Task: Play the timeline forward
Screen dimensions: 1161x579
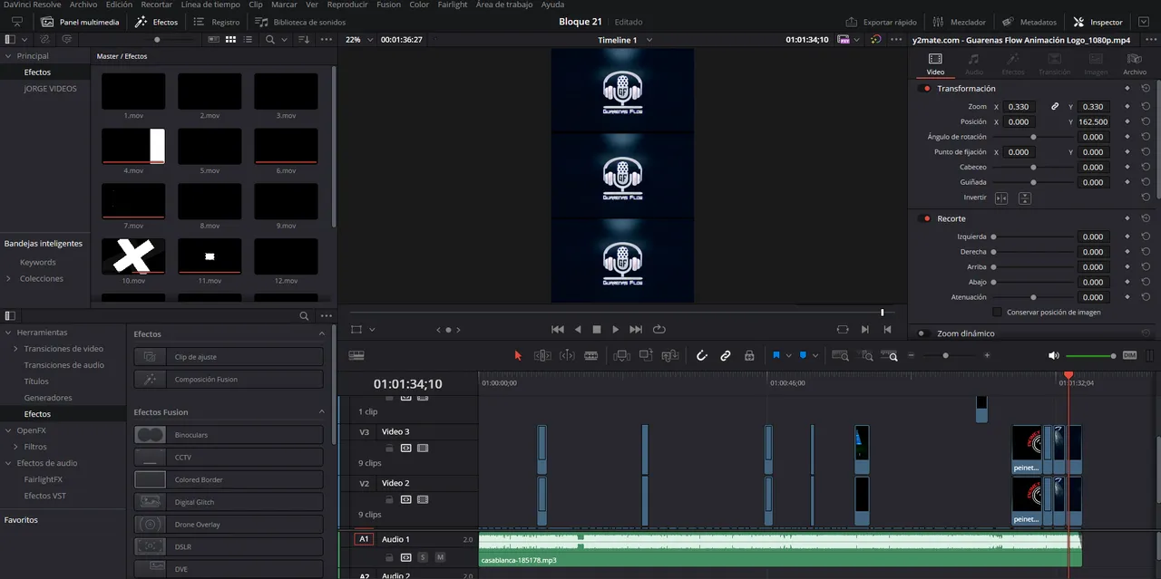Action: tap(616, 329)
